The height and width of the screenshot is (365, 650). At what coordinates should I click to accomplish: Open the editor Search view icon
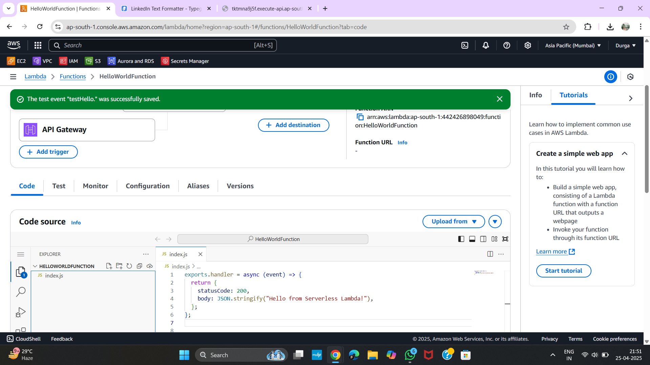21,292
